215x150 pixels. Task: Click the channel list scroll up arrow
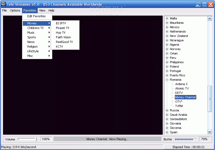pyautogui.click(x=210, y=19)
